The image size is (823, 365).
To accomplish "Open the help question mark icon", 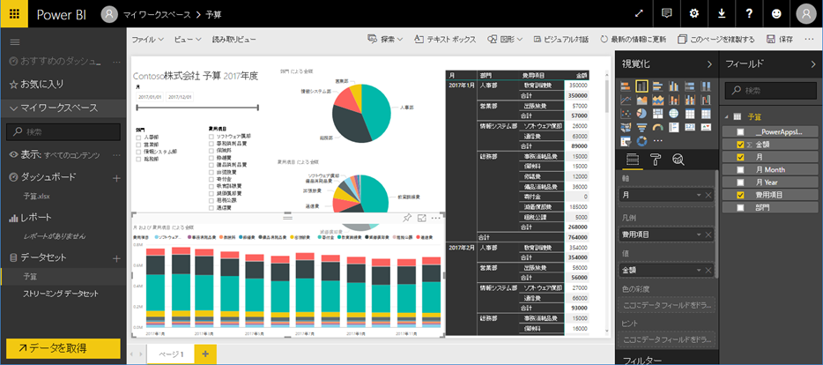I will pos(750,13).
